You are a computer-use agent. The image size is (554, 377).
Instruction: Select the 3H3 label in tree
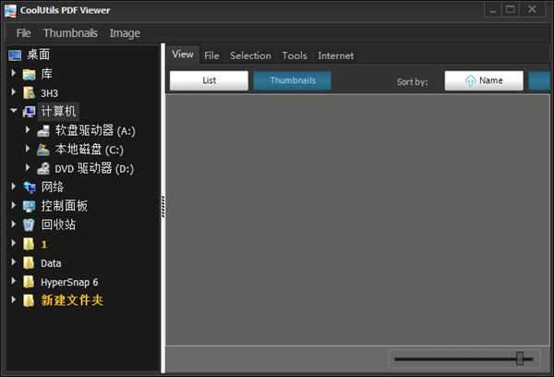[x=49, y=93]
